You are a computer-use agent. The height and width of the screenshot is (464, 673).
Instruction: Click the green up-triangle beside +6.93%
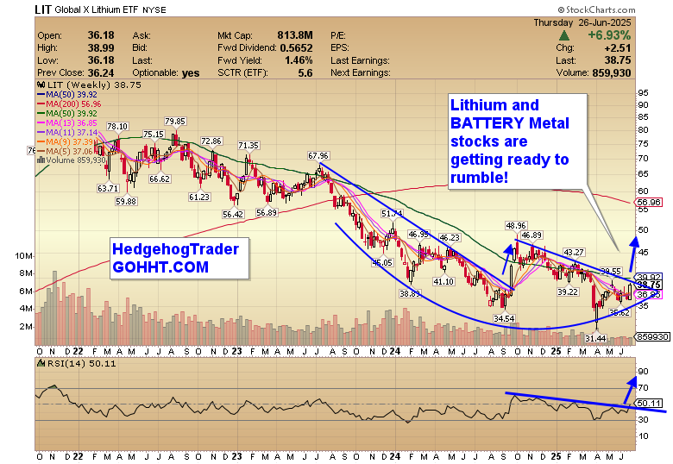click(x=564, y=35)
